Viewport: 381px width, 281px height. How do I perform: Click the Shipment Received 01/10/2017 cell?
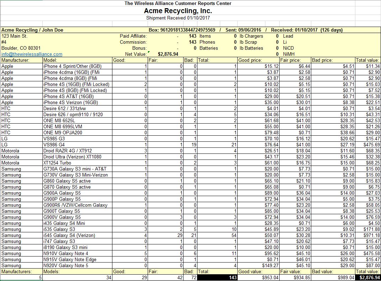(x=178, y=18)
